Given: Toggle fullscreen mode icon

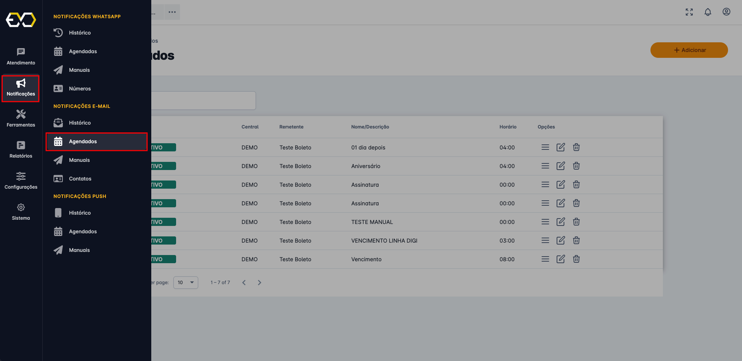Looking at the screenshot, I should (x=689, y=12).
